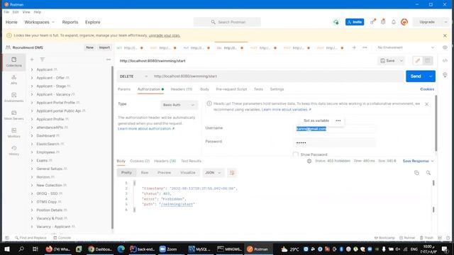Switch to the Params tab
Viewport: 454px width, 255px height.
(x=124, y=89)
